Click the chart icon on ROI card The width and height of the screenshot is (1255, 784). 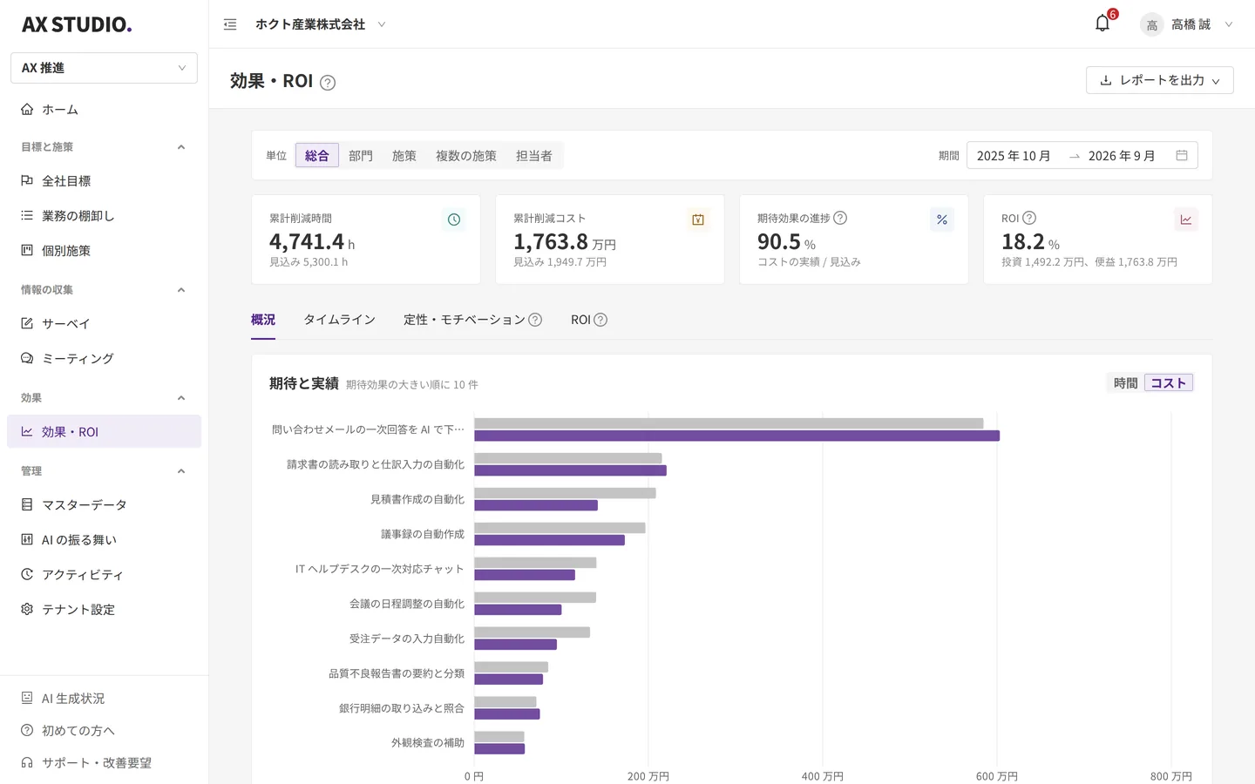pos(1186,220)
